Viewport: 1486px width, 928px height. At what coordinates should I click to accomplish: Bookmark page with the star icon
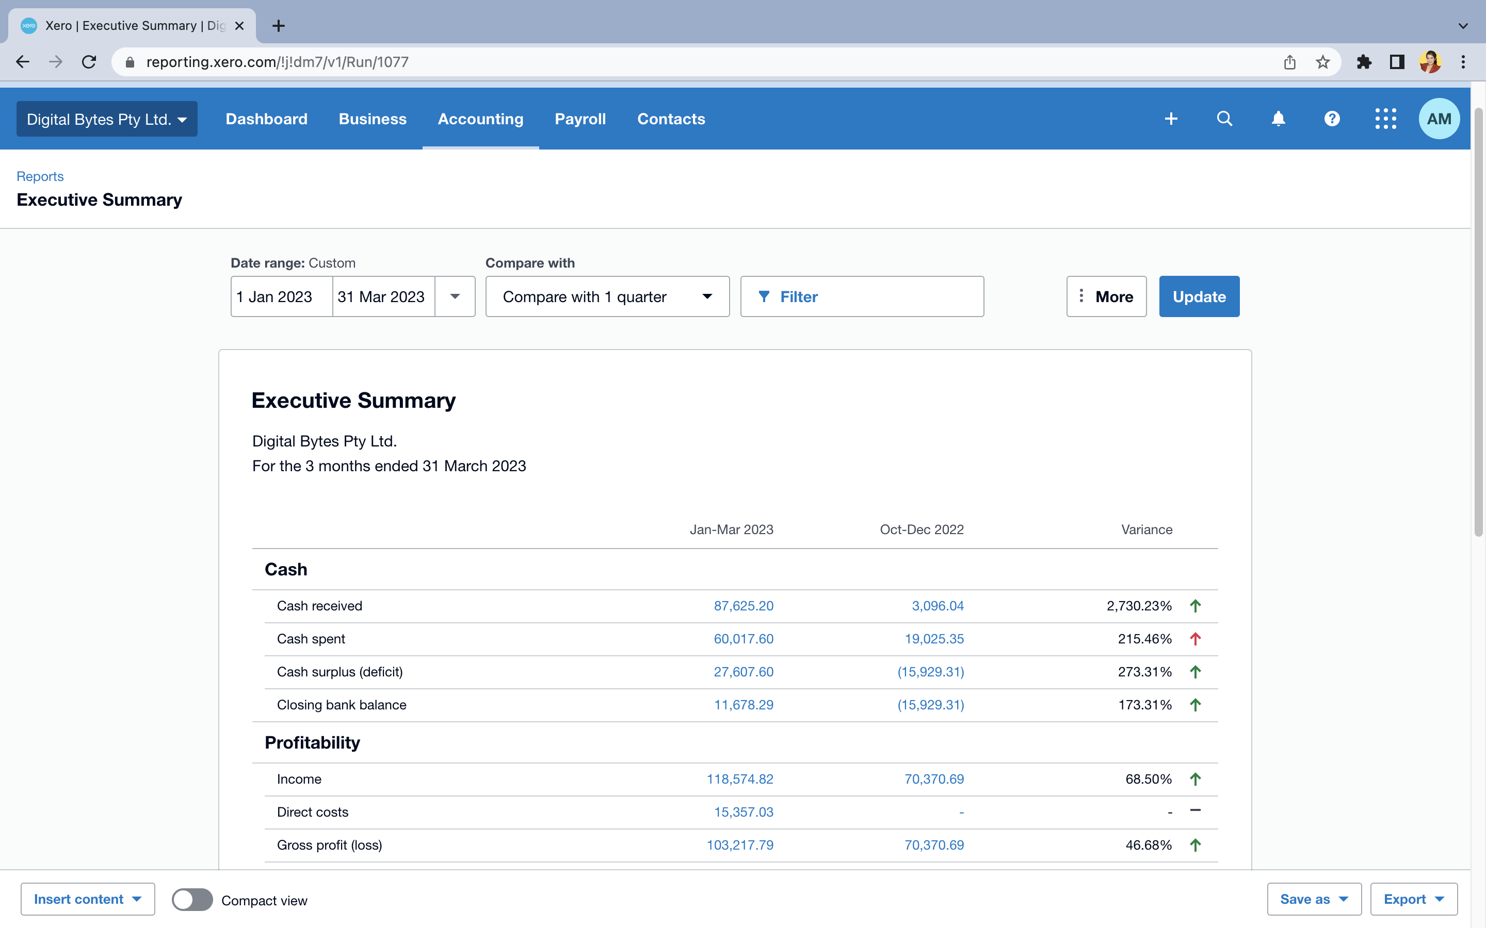[x=1322, y=62]
